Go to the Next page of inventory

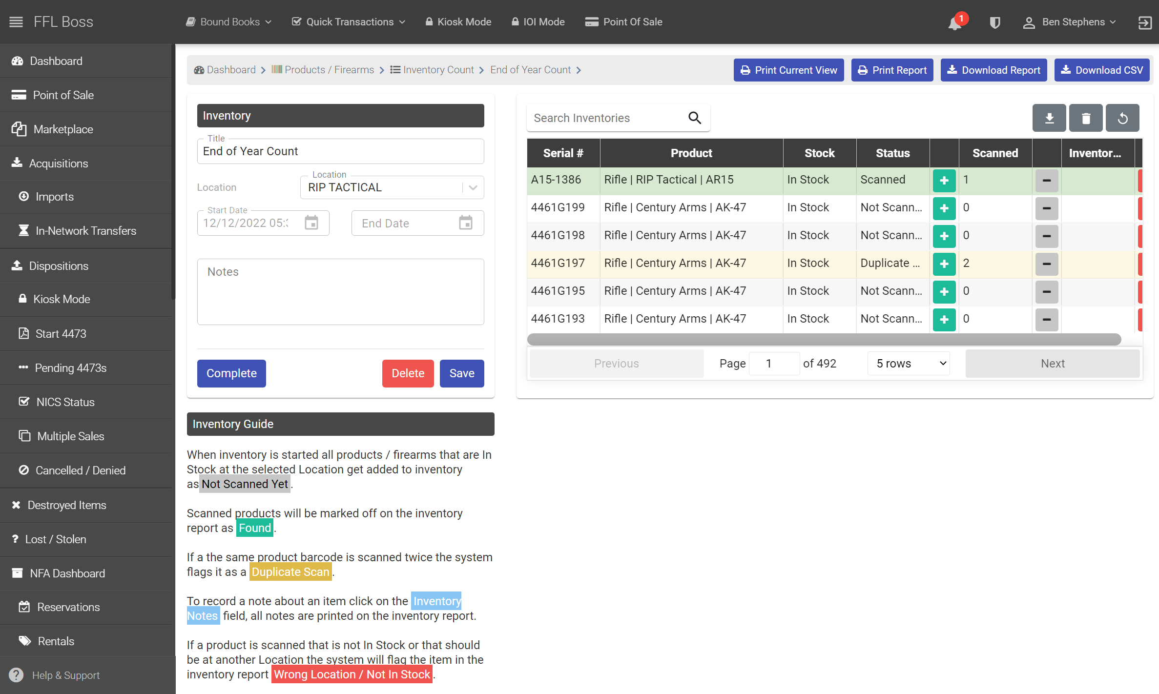[1053, 363]
